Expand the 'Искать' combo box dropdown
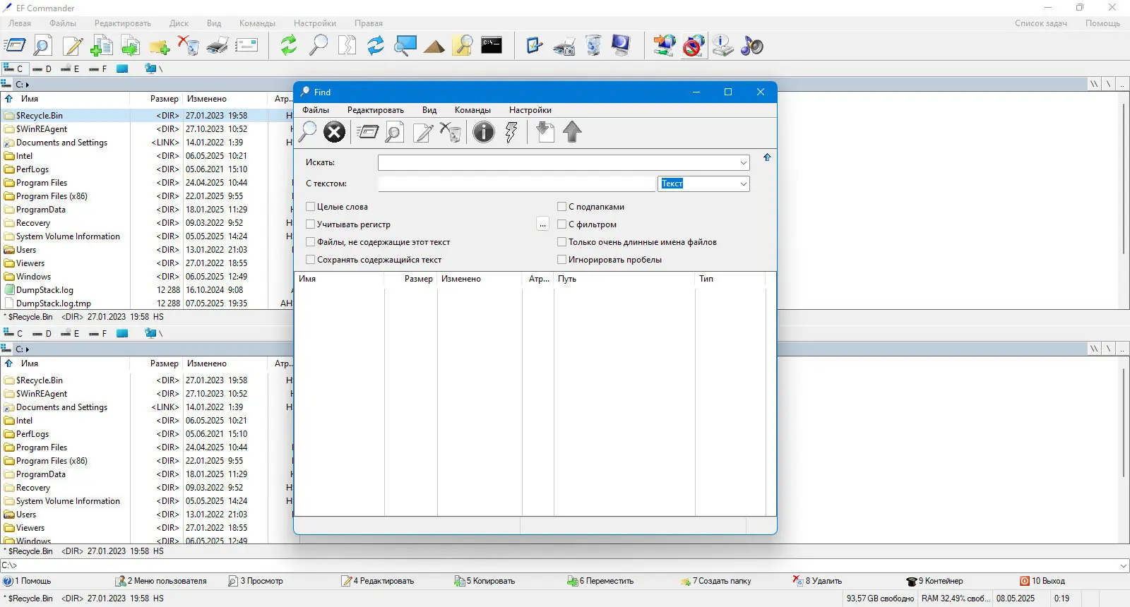Image resolution: width=1130 pixels, height=607 pixels. click(x=743, y=163)
